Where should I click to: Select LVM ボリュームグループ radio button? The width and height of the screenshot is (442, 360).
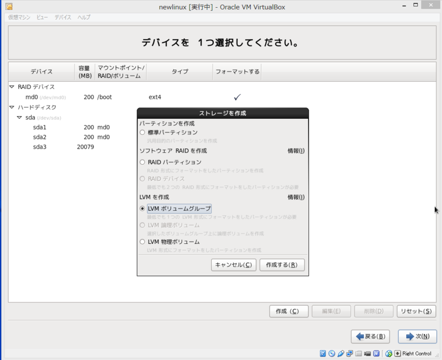pyautogui.click(x=143, y=209)
